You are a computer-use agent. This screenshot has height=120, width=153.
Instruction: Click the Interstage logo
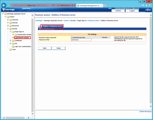tap(8, 9)
